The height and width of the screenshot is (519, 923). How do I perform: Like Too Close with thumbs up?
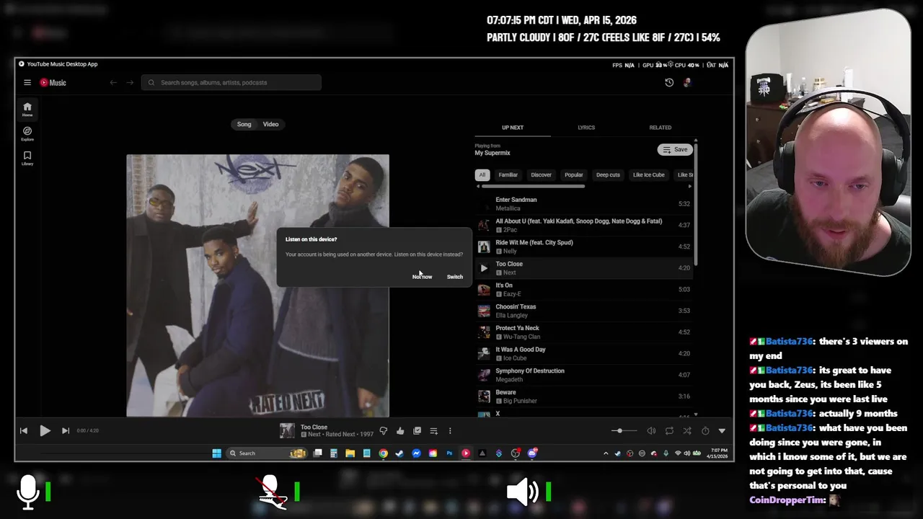(400, 431)
